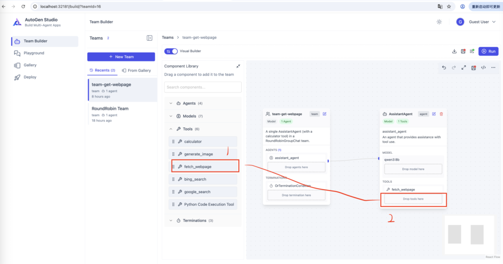Toggle the Visual Builder switch

click(170, 51)
